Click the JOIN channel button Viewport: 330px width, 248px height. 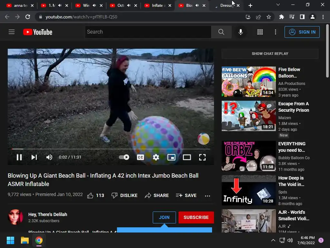click(164, 217)
